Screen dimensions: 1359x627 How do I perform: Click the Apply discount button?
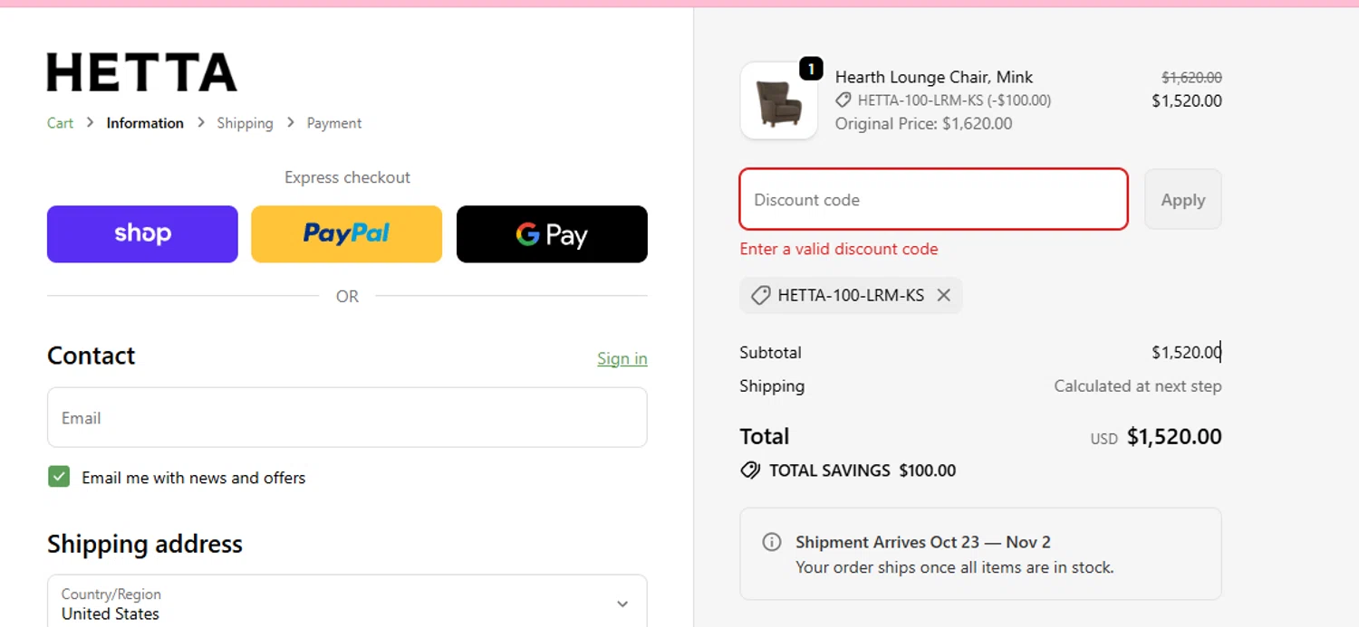[x=1183, y=199]
